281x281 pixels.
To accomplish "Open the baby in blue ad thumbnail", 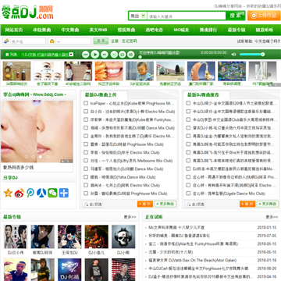I will pos(140,71).
